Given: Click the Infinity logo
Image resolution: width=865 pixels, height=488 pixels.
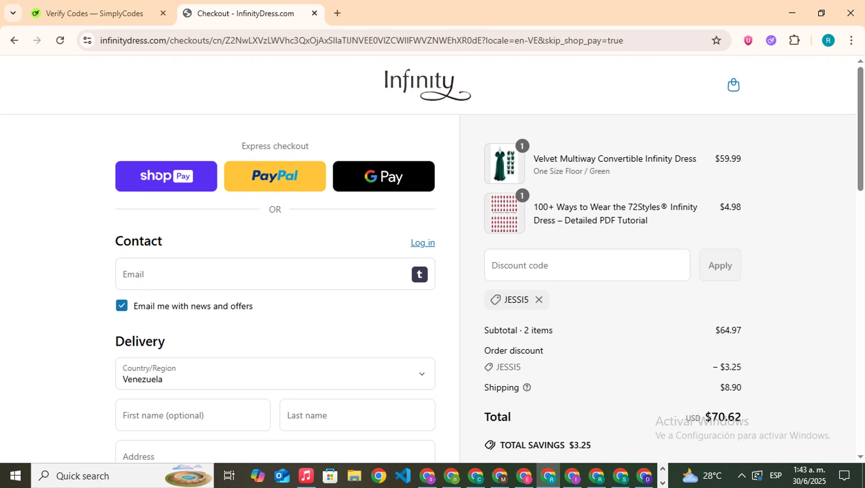Looking at the screenshot, I should click(427, 85).
